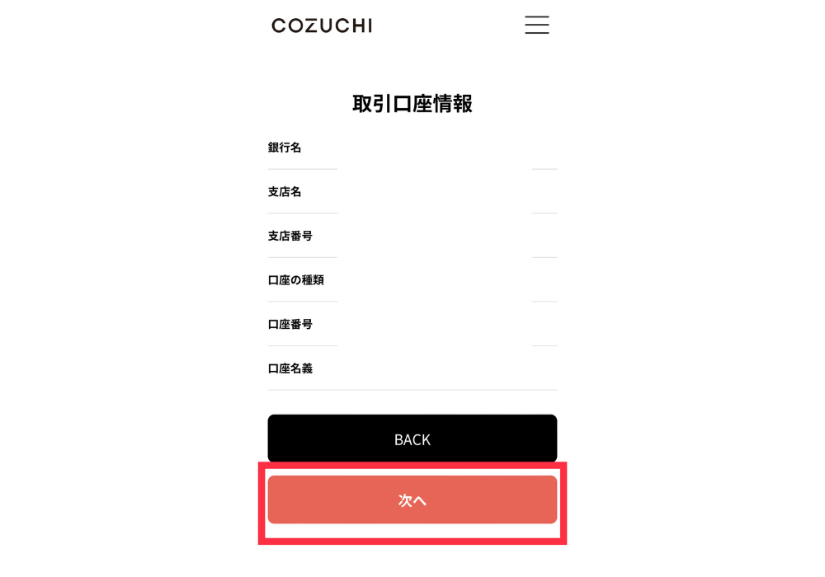Screen dimensions: 825x577
Task: Click the COZUCHI logo
Action: [322, 26]
